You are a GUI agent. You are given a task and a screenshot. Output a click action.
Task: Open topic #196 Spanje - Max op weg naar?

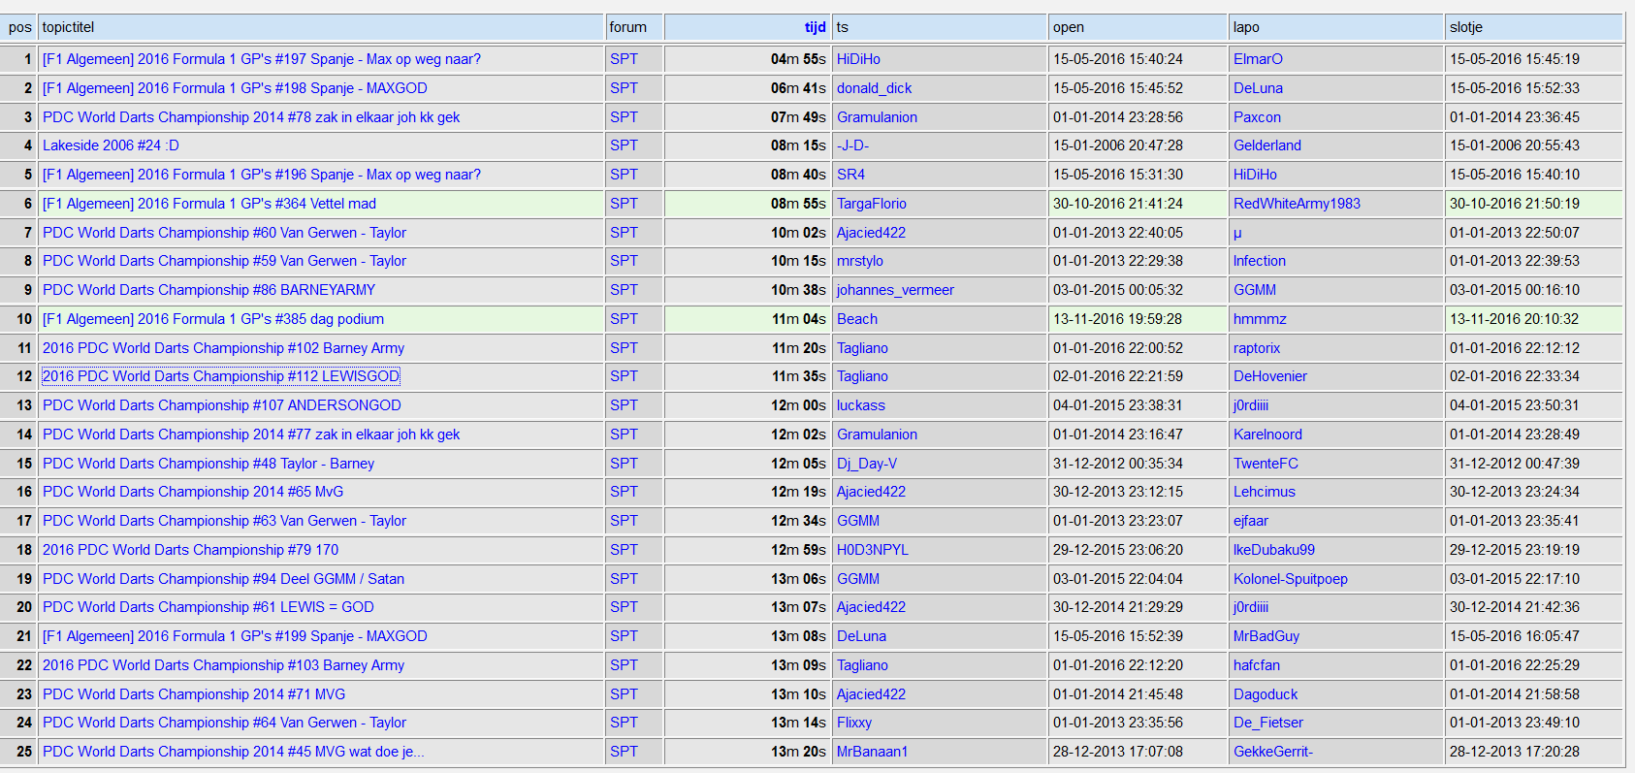pos(262,175)
